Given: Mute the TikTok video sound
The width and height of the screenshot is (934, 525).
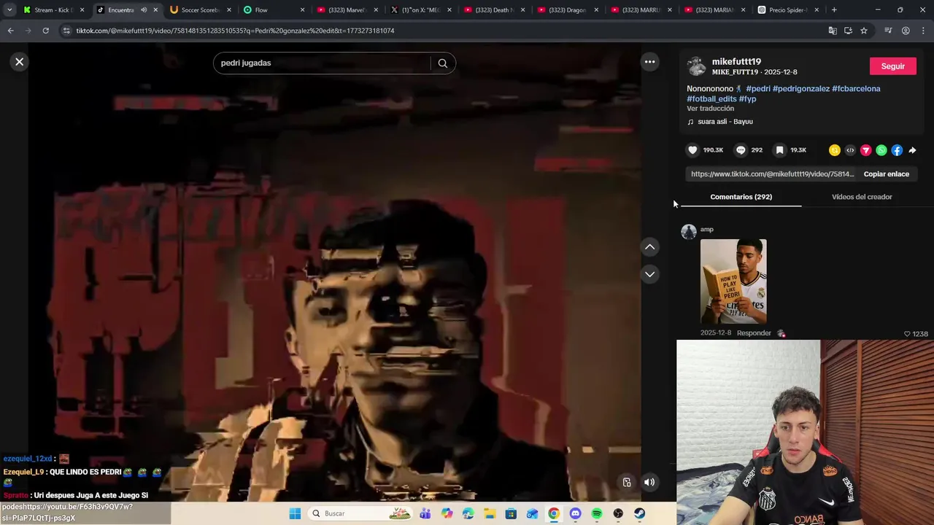Looking at the screenshot, I should [649, 482].
